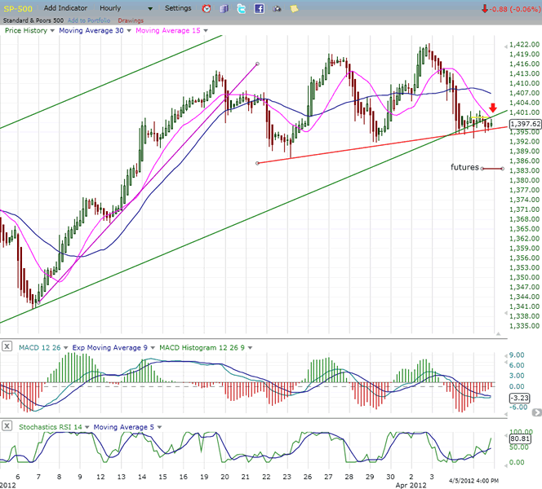Open the Add Indicator menu
The height and width of the screenshot is (489, 542).
(x=65, y=8)
